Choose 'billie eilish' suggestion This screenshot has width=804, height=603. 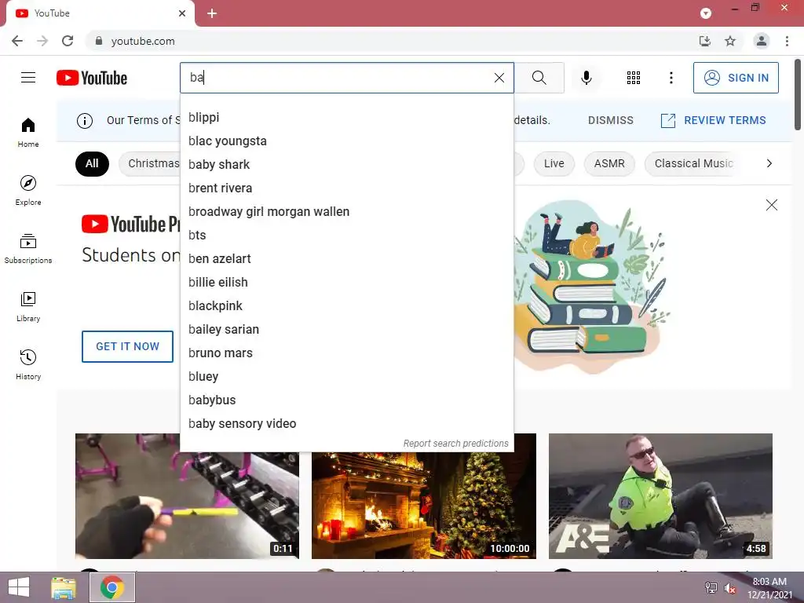click(x=346, y=283)
